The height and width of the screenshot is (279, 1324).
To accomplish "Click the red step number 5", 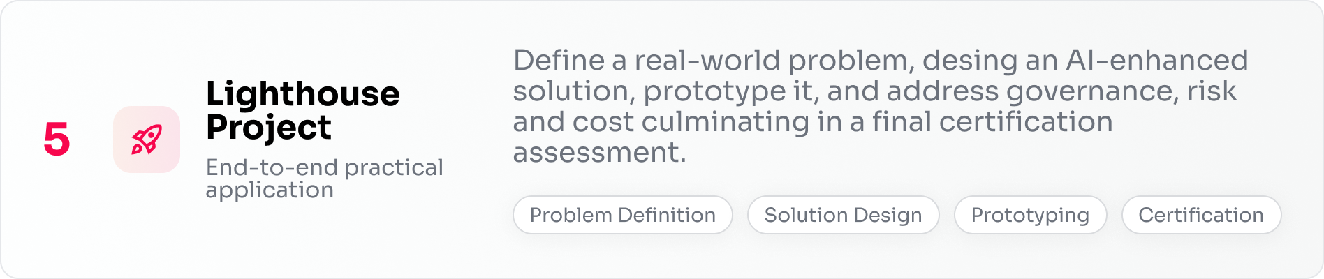I will 57,139.
